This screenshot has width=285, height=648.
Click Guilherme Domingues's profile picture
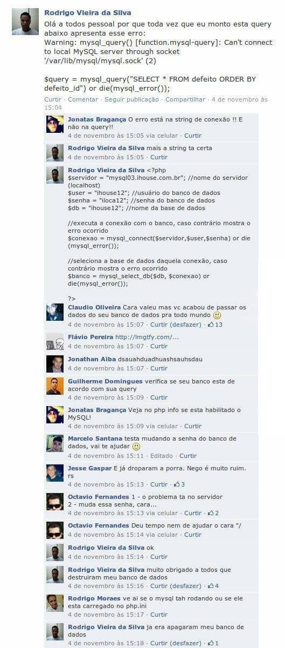click(x=55, y=386)
